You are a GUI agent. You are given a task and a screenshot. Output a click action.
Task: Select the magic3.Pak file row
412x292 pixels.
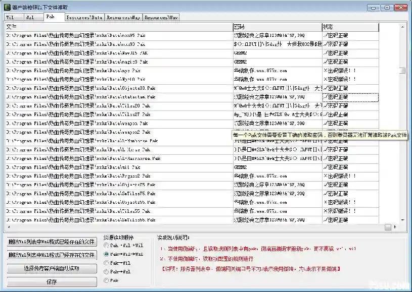click(192, 62)
